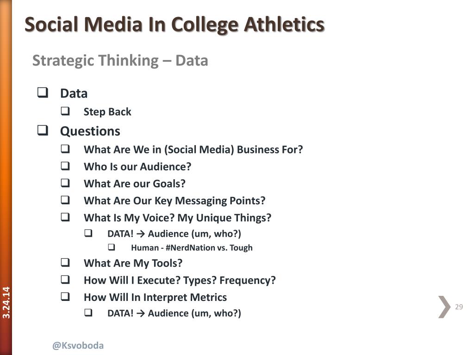
Task: Click the 3.24.14 date on the orange sidebar
Action: (x=6, y=302)
